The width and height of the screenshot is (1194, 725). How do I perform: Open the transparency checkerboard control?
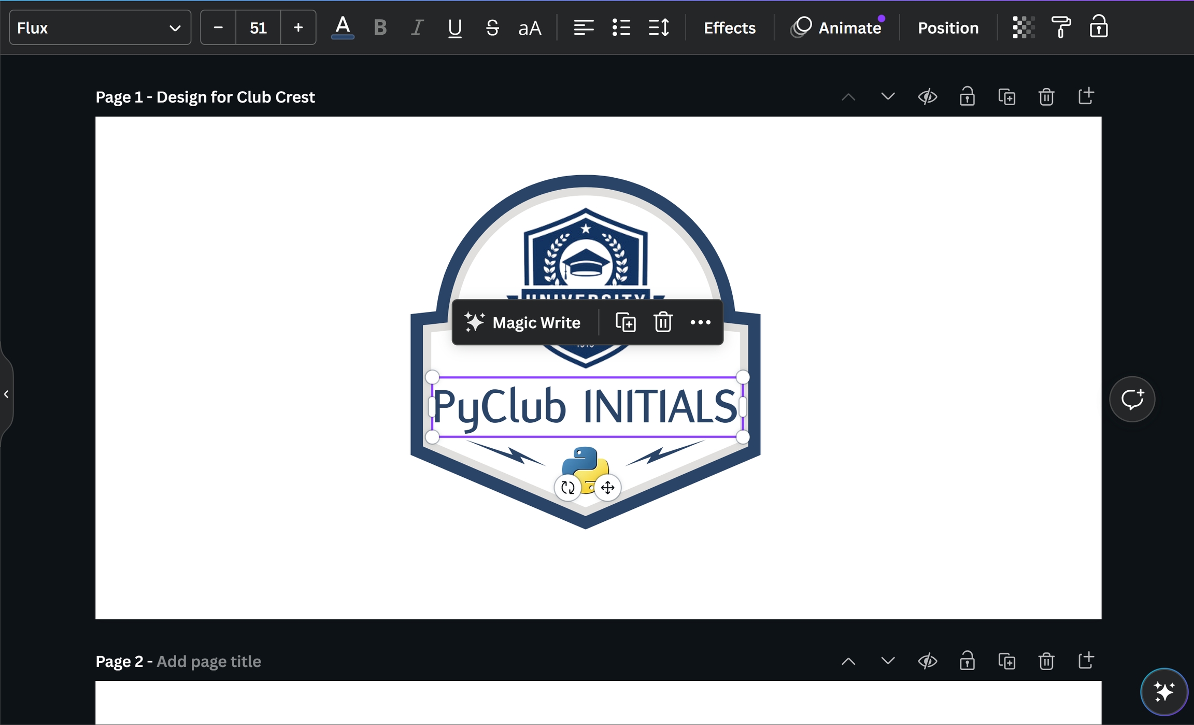[1023, 27]
